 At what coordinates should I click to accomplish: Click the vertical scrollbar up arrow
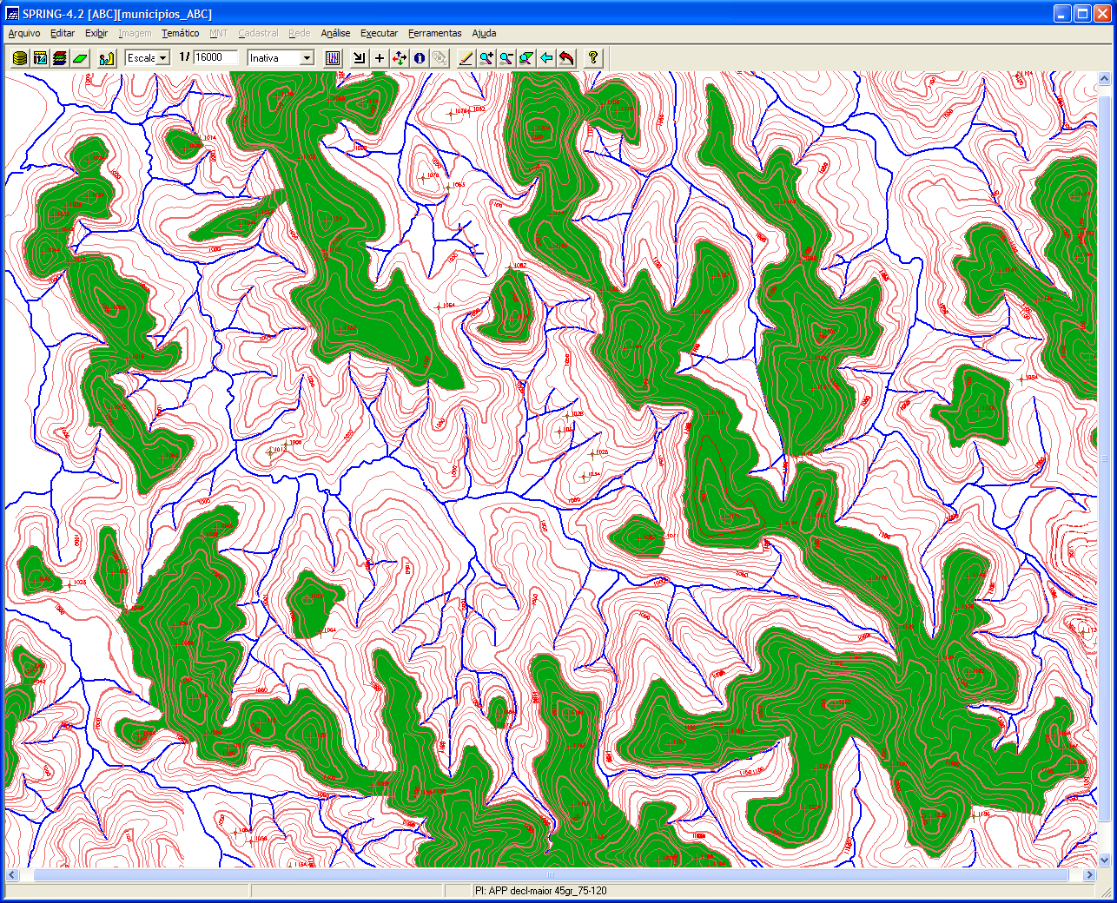click(1105, 79)
